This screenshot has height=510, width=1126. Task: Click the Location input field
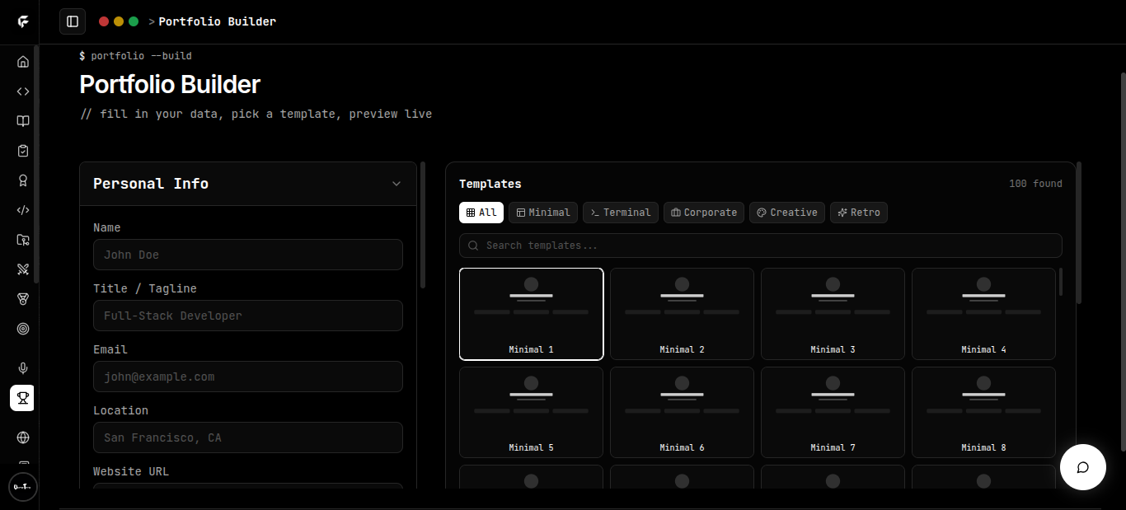click(248, 437)
